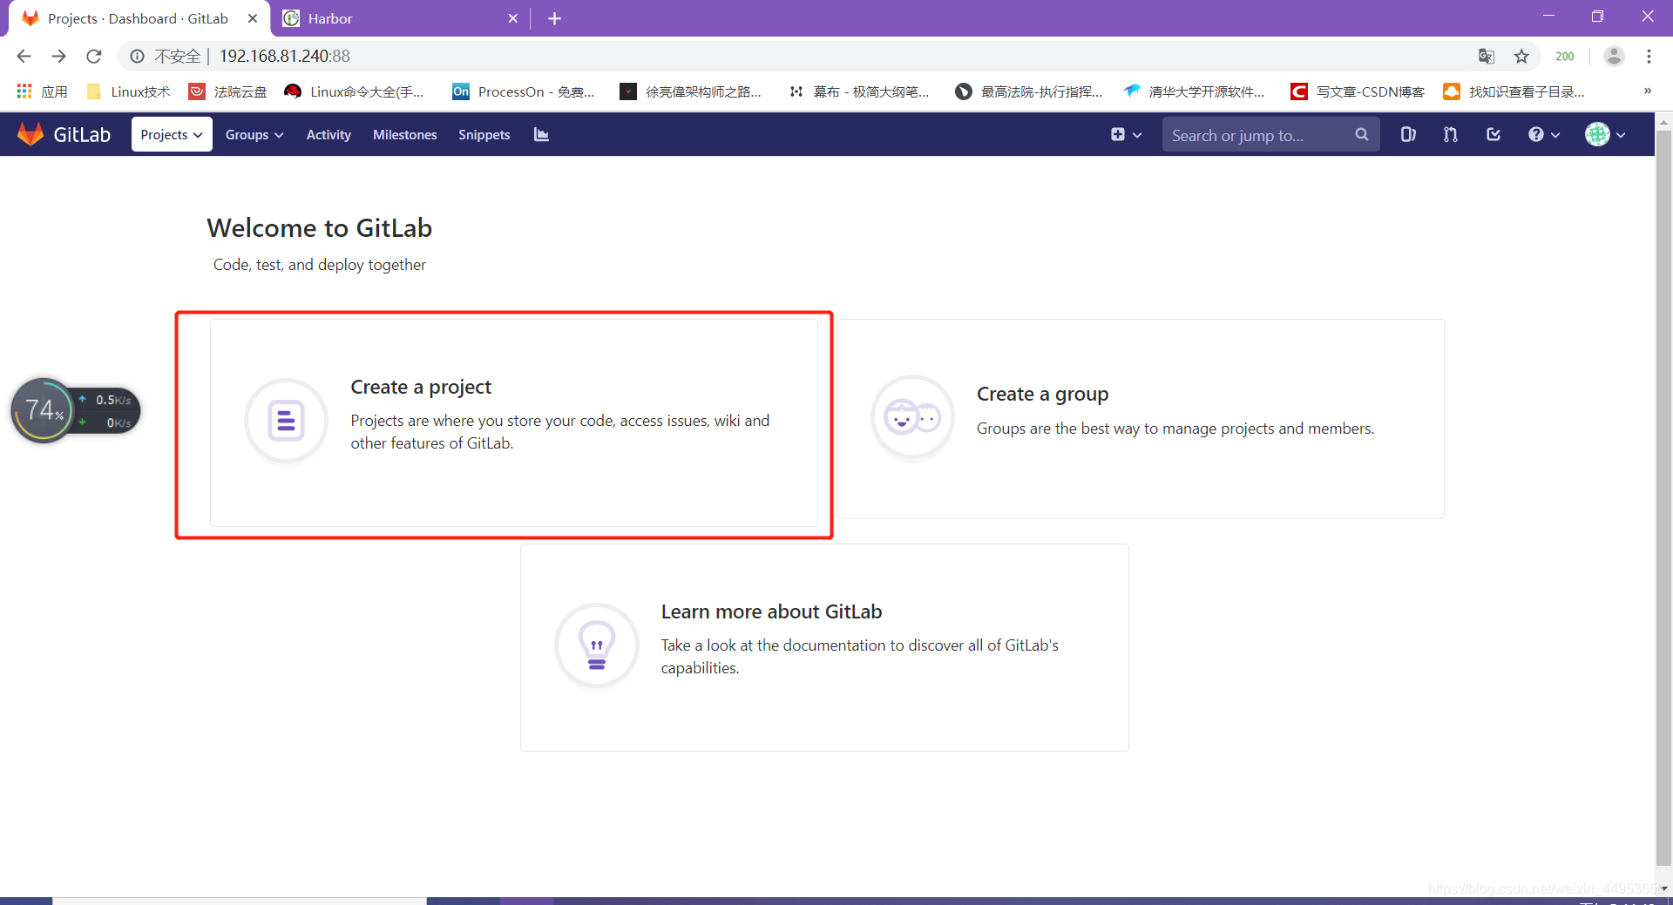This screenshot has width=1673, height=905.
Task: Reload the current page
Action: point(94,56)
